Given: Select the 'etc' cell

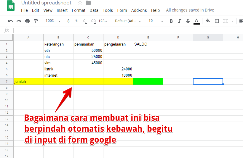Looking at the screenshot, I should 58,57.
